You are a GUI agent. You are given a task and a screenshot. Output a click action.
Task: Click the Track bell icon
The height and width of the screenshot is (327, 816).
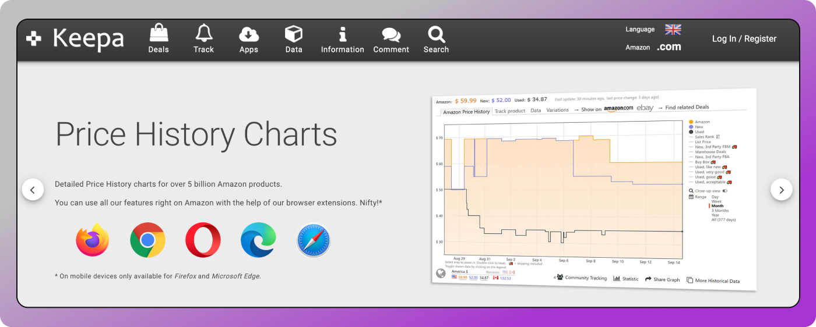coord(203,33)
